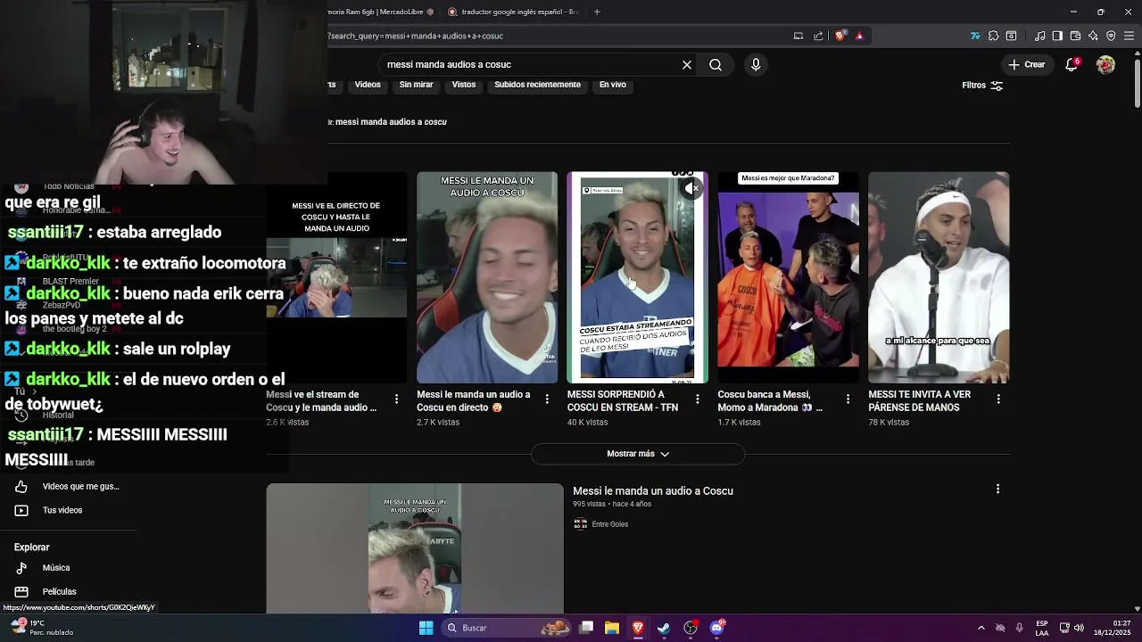The height and width of the screenshot is (642, 1142).
Task: Select the Subidos recientemente chip
Action: pos(537,85)
